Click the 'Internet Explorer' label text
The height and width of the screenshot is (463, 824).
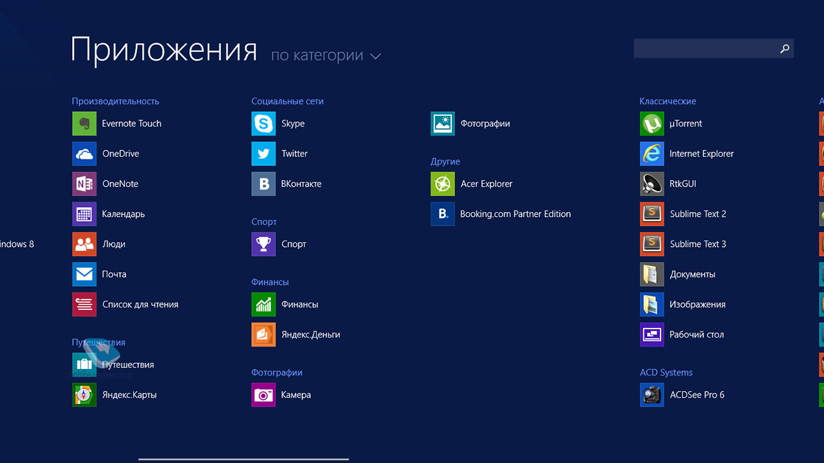coord(702,154)
